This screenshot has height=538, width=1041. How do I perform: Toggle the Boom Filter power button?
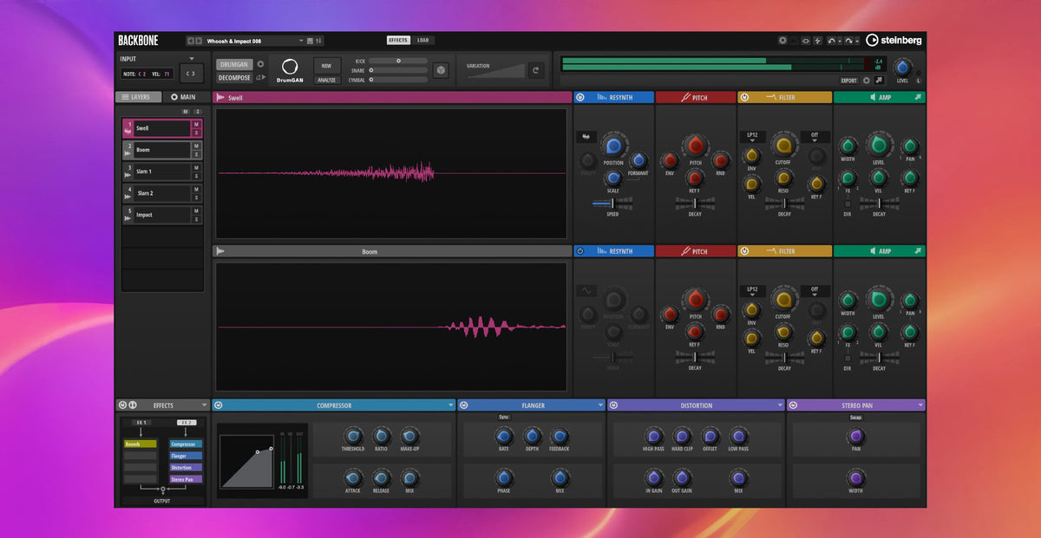point(744,251)
